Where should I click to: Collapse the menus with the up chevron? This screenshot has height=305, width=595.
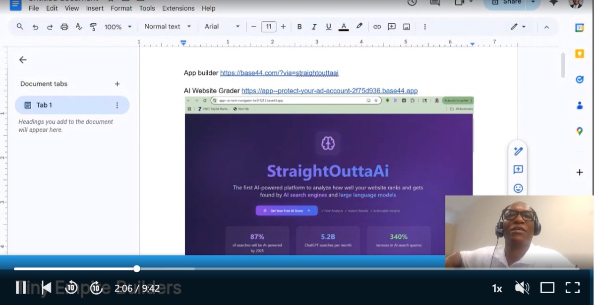pos(546,27)
